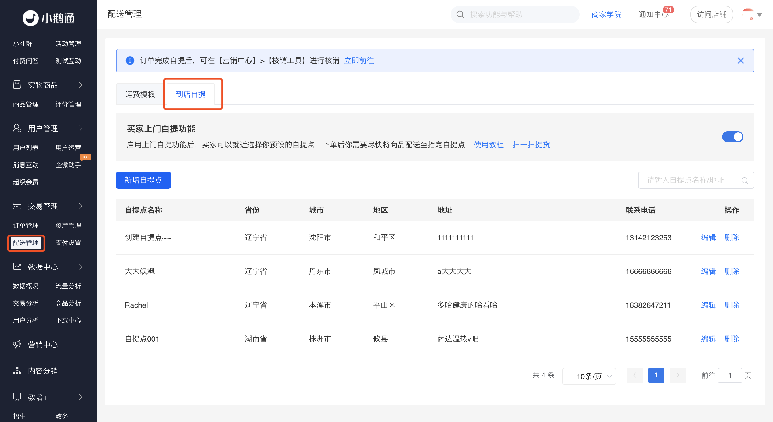773x422 pixels.
Task: Open 配送管理 in the sidebar
Action: point(26,243)
